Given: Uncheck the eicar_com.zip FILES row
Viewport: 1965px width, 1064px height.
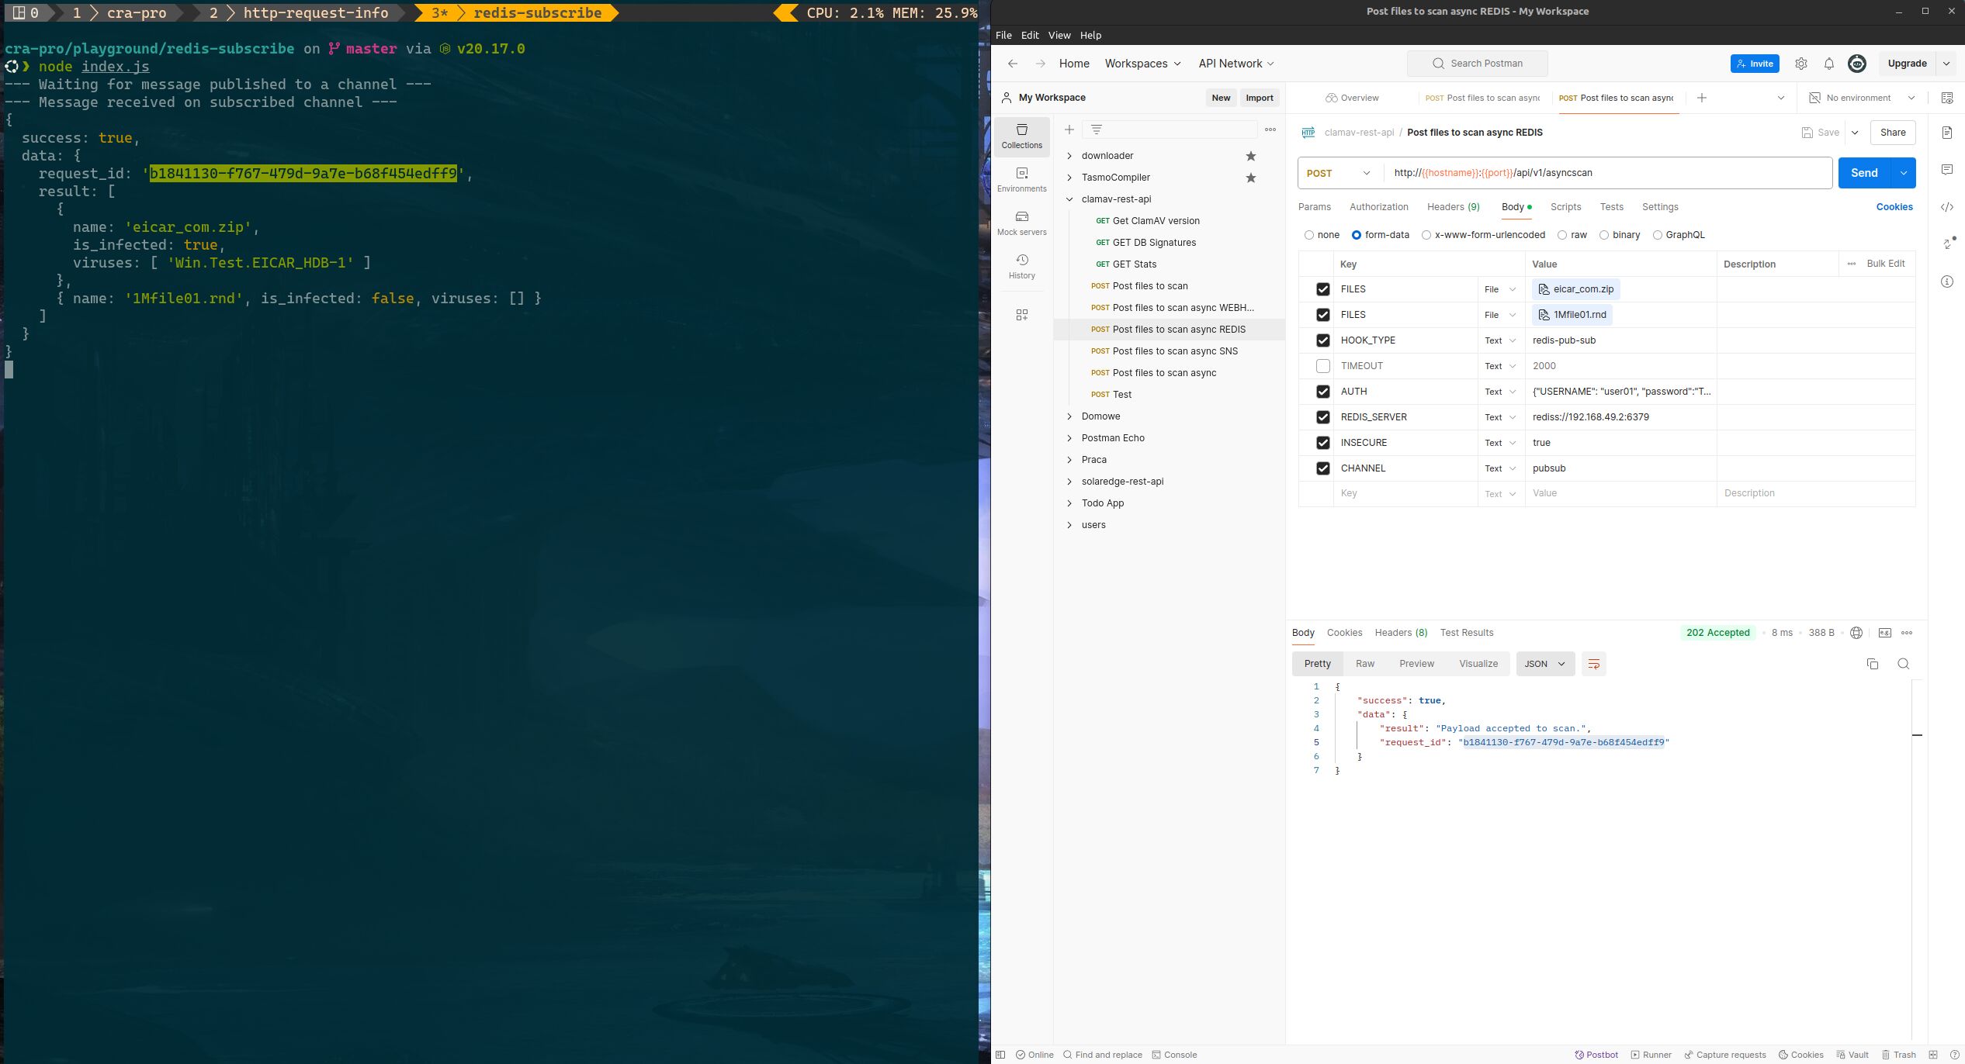Looking at the screenshot, I should [x=1322, y=289].
